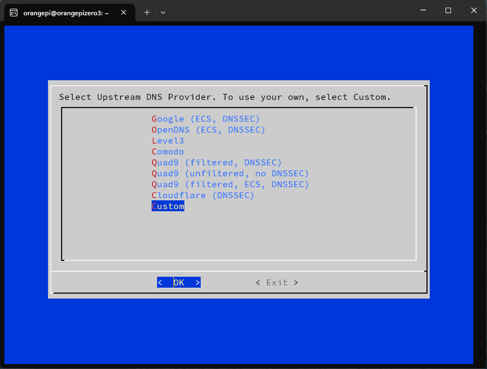Screen dimensions: 487x369
Task: Close the orangepi@orangepizero3 tab
Action: coord(124,12)
